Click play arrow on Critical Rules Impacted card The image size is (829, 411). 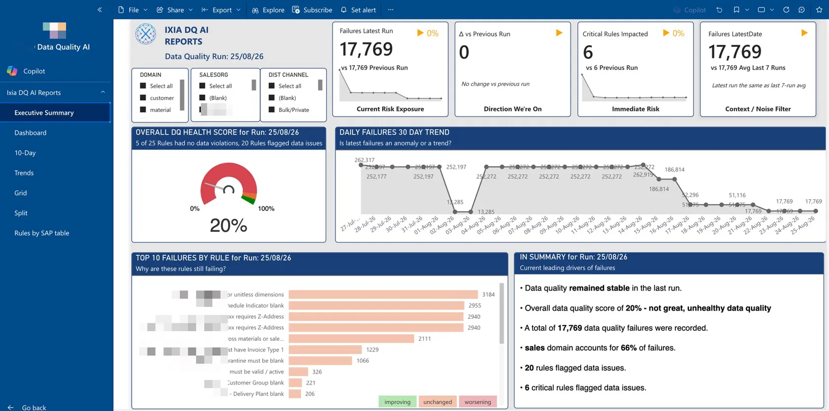[666, 33]
